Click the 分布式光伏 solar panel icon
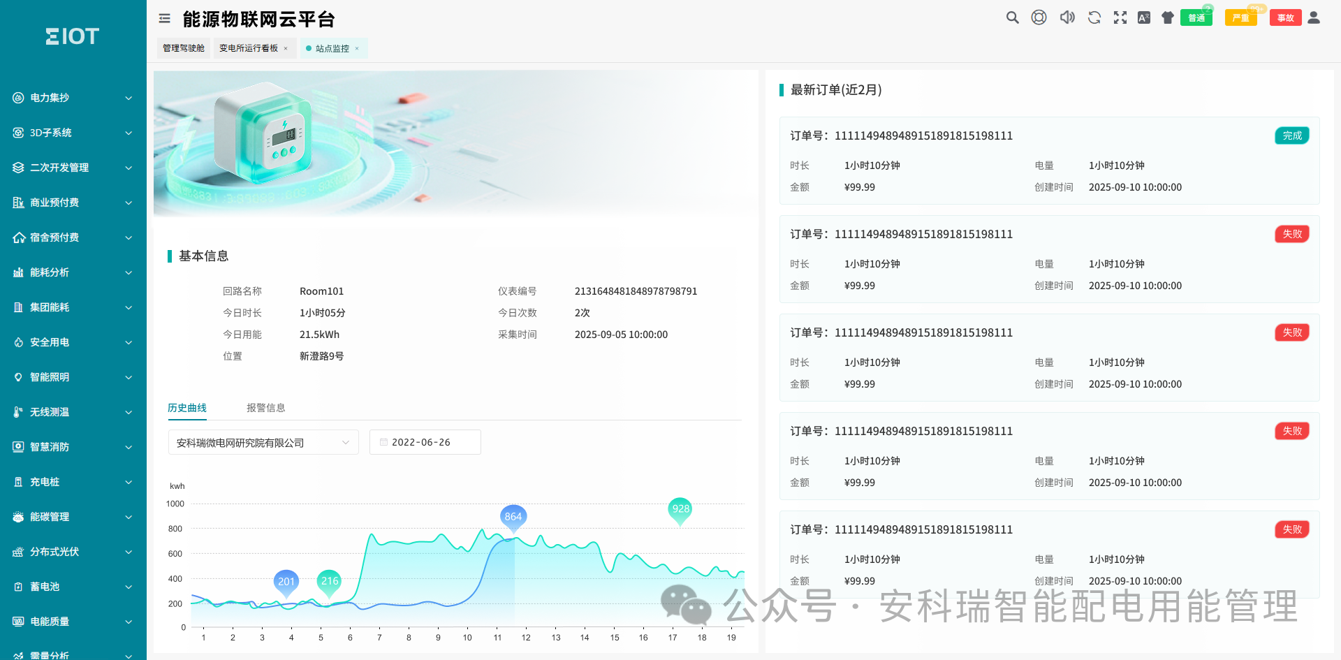The width and height of the screenshot is (1341, 660). pyautogui.click(x=18, y=552)
